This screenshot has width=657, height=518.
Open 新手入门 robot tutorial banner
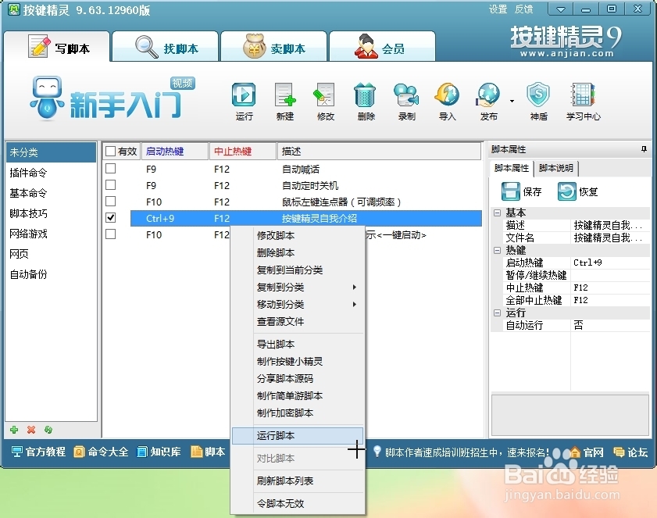(112, 99)
